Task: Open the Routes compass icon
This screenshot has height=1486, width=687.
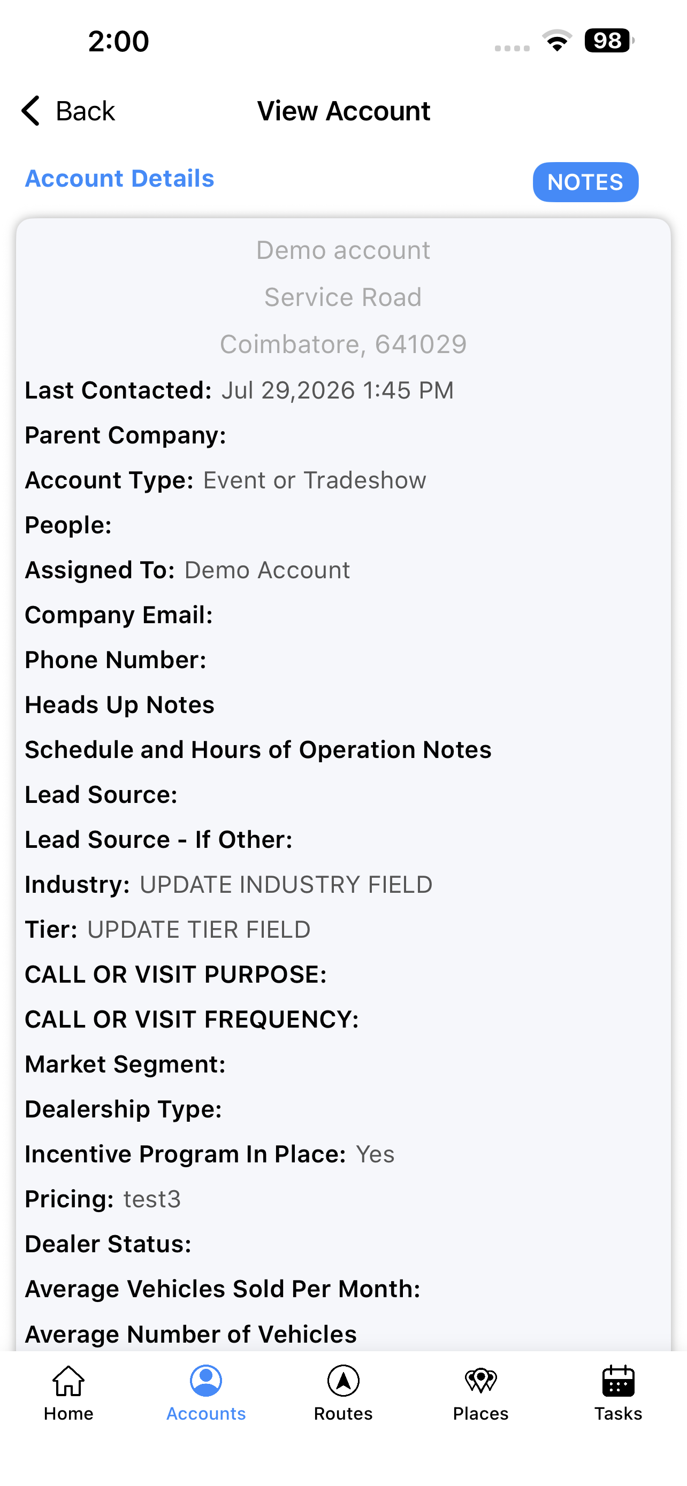Action: pos(343,1381)
